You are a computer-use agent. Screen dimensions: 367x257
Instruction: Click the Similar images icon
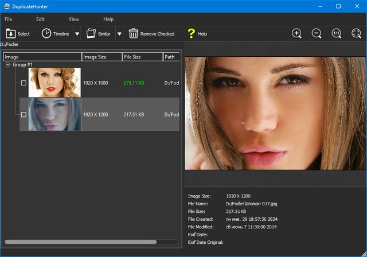pyautogui.click(x=91, y=34)
